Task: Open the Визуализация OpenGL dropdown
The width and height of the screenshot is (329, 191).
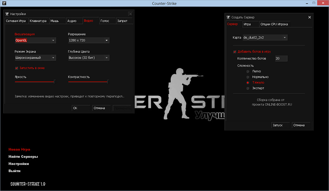Action: click(x=35, y=40)
